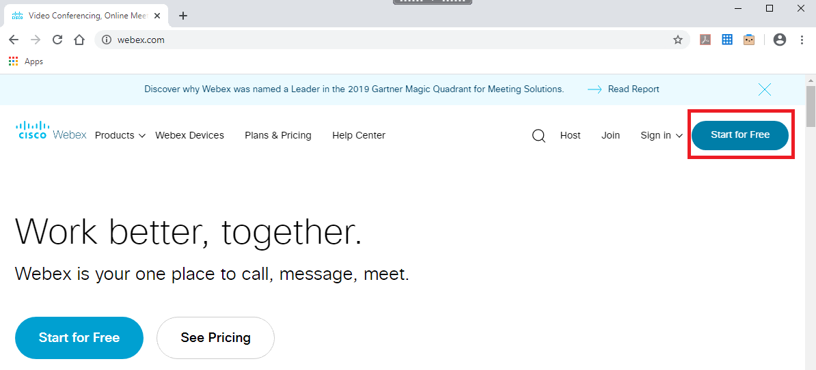Minimize the Chrome window
Image resolution: width=816 pixels, height=370 pixels.
[x=738, y=8]
